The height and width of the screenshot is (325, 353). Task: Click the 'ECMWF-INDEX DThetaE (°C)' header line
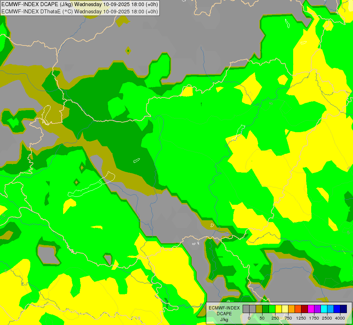click(x=80, y=12)
